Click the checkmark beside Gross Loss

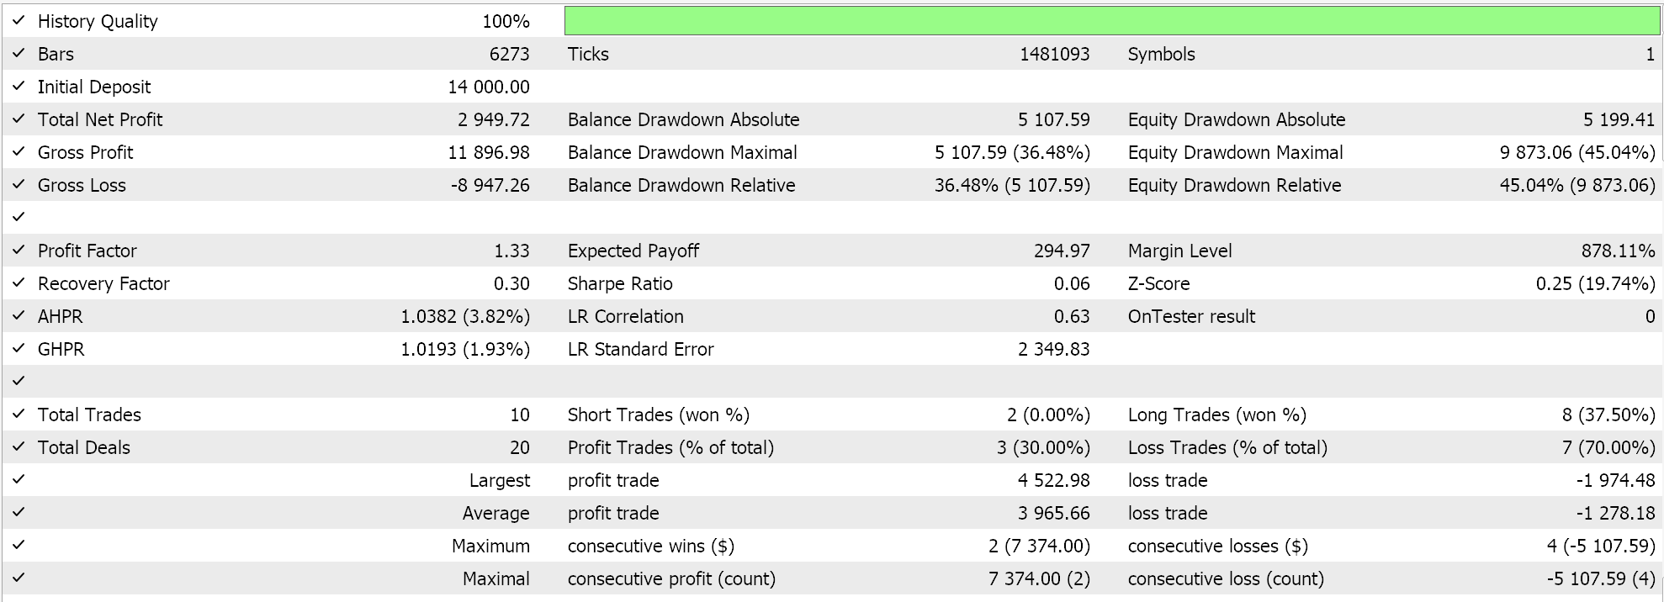19,184
